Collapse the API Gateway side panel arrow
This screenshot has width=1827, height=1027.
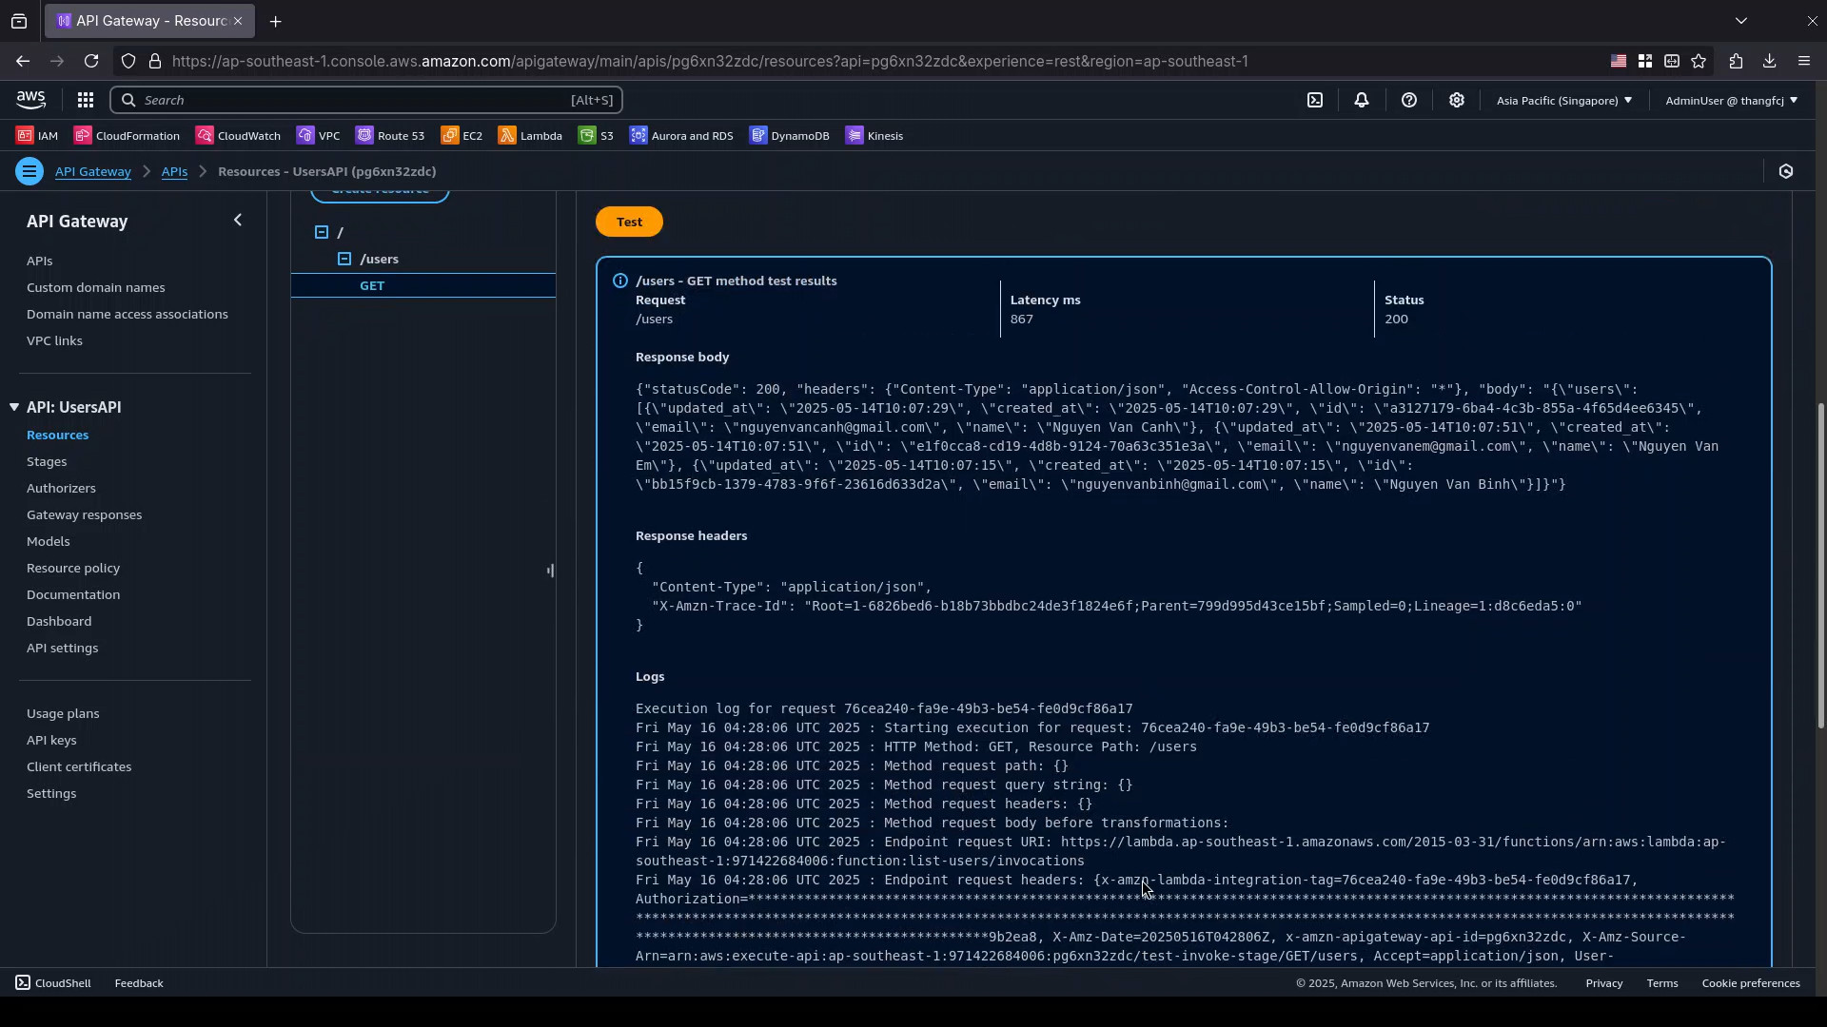238,221
